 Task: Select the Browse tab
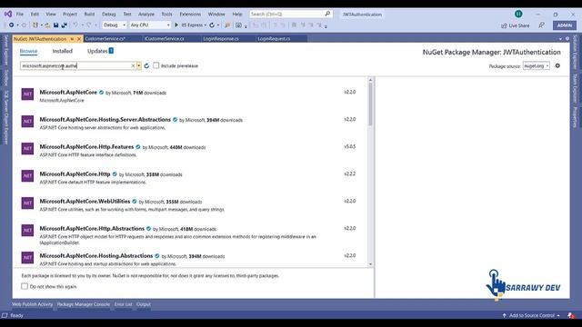(28, 51)
